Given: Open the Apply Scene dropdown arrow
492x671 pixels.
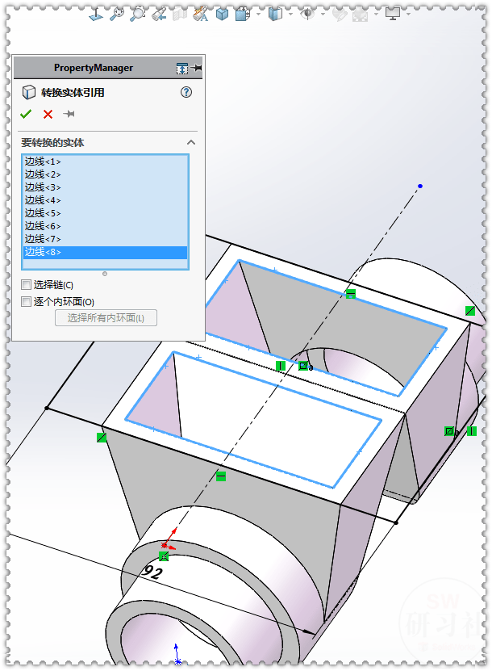Looking at the screenshot, I should click(x=376, y=15).
